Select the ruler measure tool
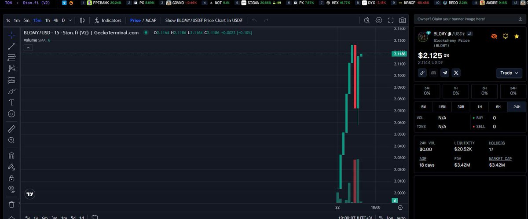 (x=11, y=129)
